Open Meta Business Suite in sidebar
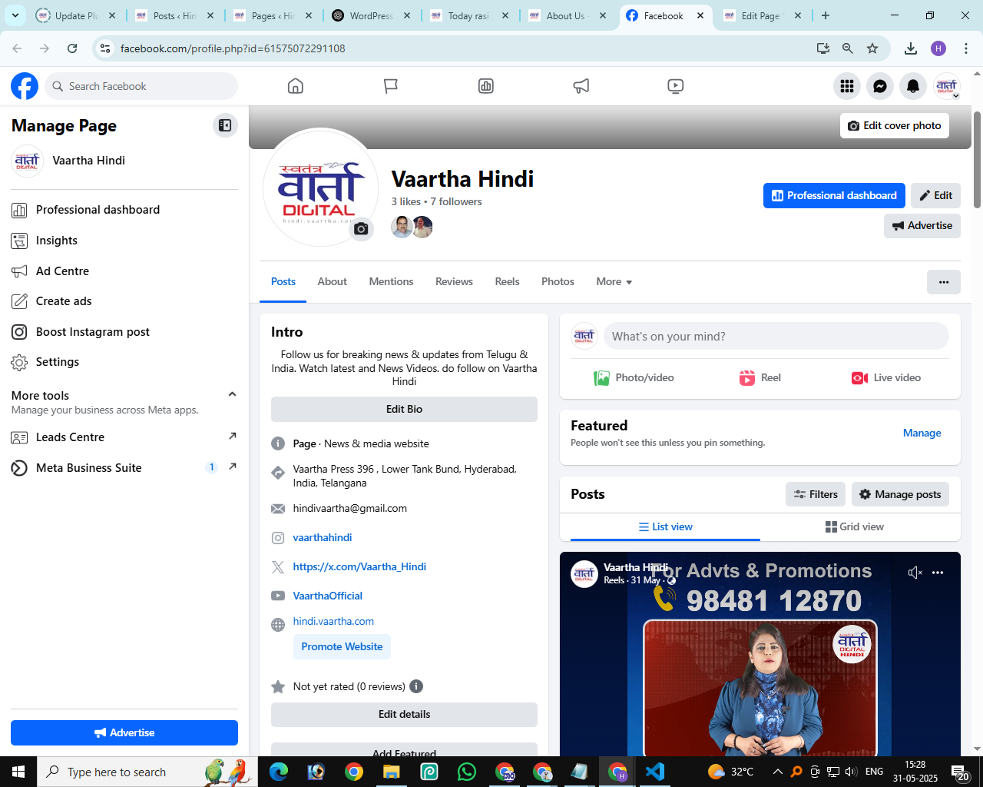Screen dimensions: 983x787 tap(124, 467)
